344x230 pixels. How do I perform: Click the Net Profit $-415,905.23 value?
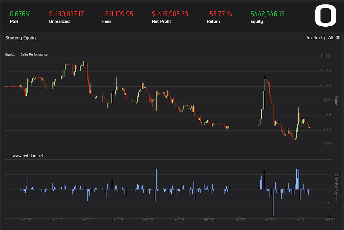click(170, 14)
